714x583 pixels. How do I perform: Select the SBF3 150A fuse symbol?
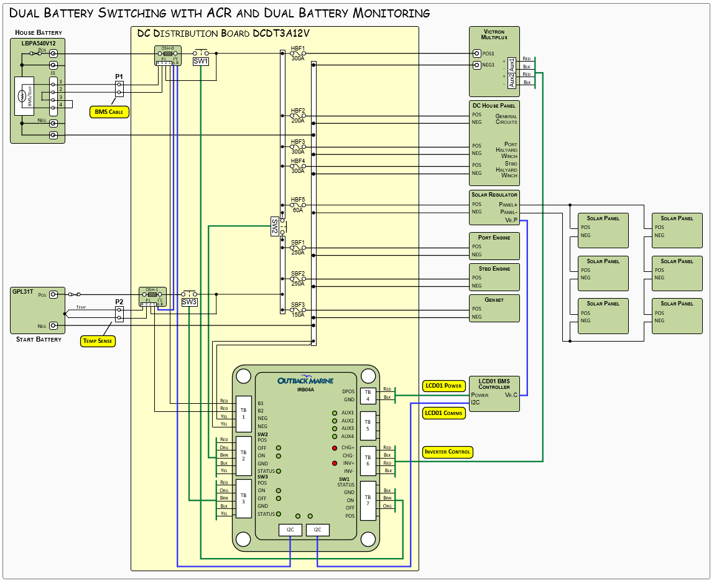[x=298, y=310]
